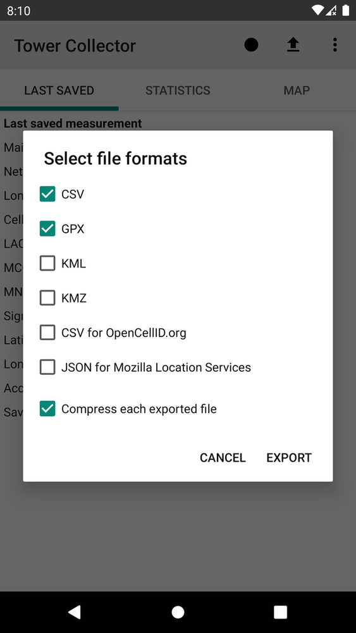The height and width of the screenshot is (633, 356).
Task: Switch to the Statistics tab
Action: point(178,90)
